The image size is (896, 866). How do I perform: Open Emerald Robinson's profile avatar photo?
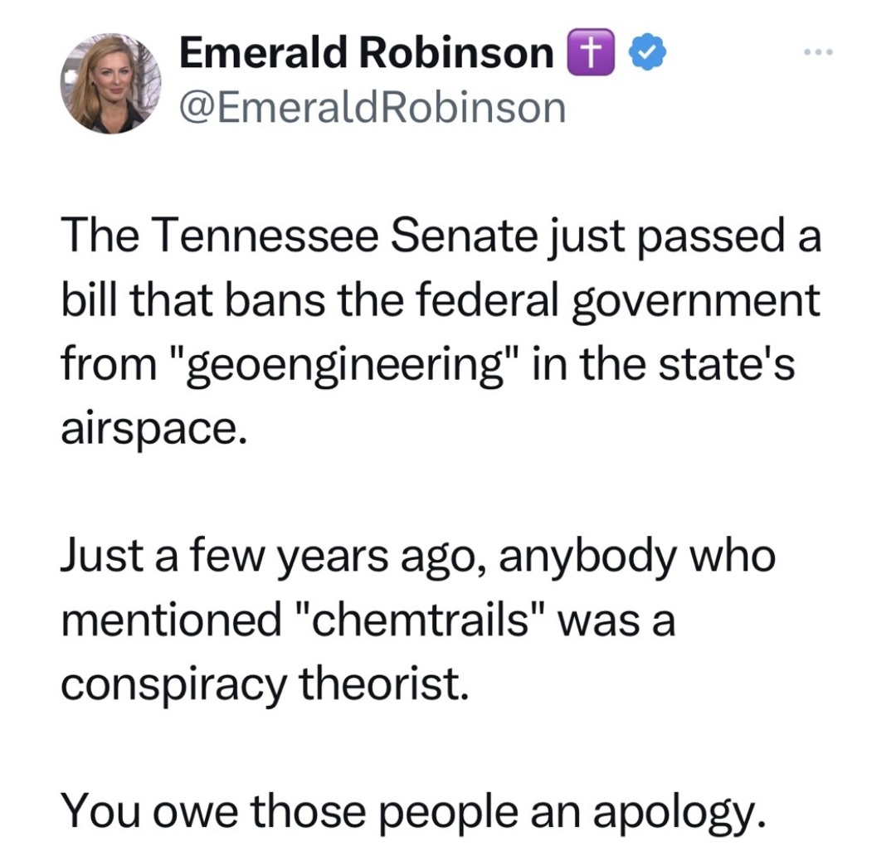(111, 84)
